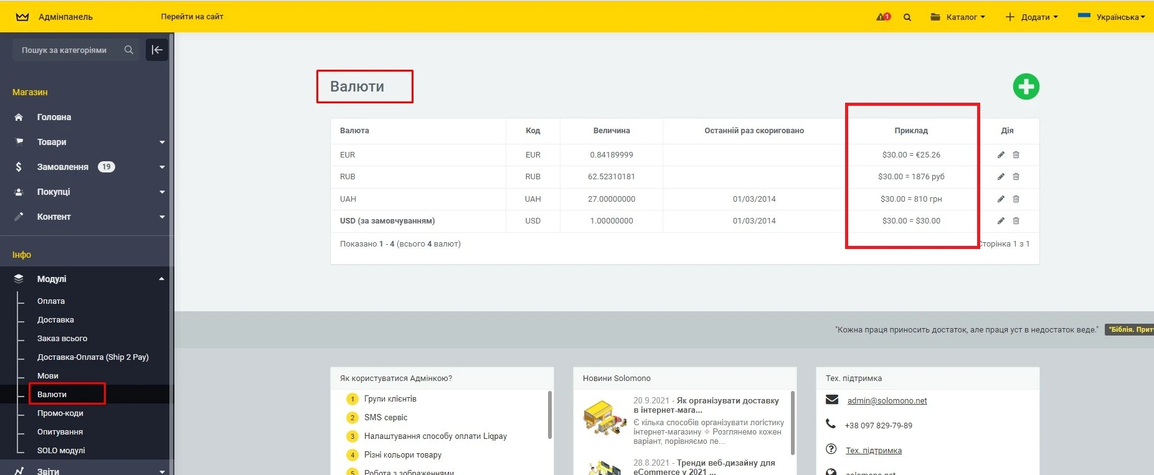Viewport: 1154px width, 475px height.
Task: Click the user icon beside Покупці
Action: tap(19, 192)
